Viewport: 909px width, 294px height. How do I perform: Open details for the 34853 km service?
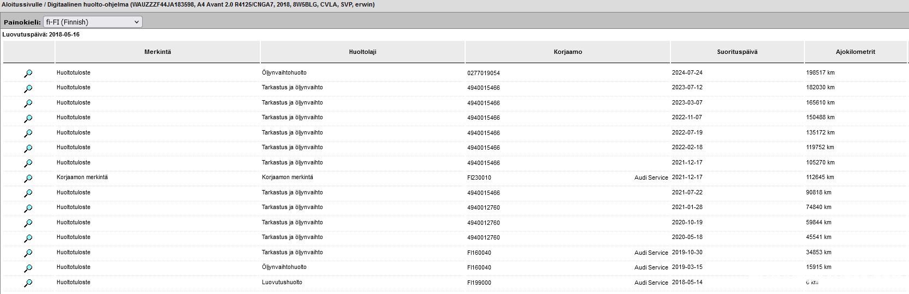(x=28, y=253)
